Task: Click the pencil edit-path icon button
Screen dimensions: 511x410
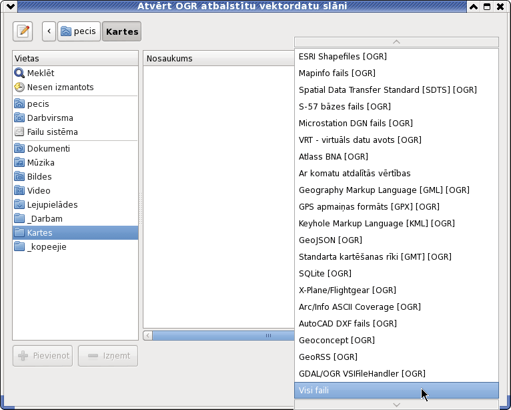Action: pyautogui.click(x=23, y=31)
